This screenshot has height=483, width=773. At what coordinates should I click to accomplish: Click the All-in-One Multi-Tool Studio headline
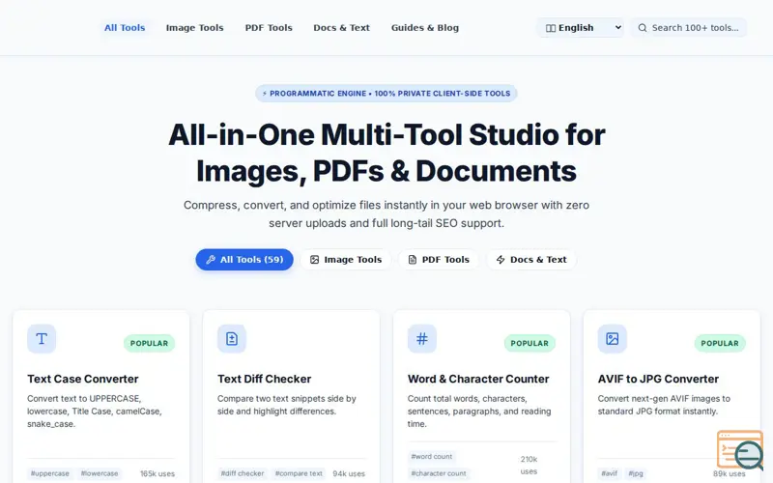point(386,153)
